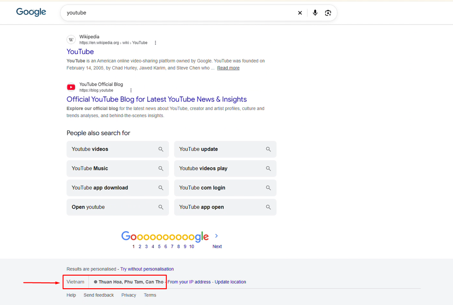Open more options for Wikipedia result

(x=155, y=43)
